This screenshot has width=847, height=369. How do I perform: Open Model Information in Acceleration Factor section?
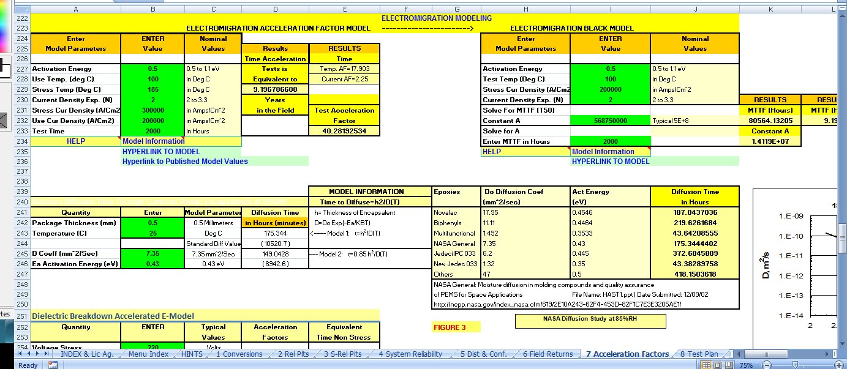tap(153, 141)
